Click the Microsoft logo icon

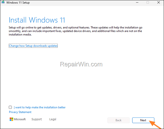pos(11,119)
